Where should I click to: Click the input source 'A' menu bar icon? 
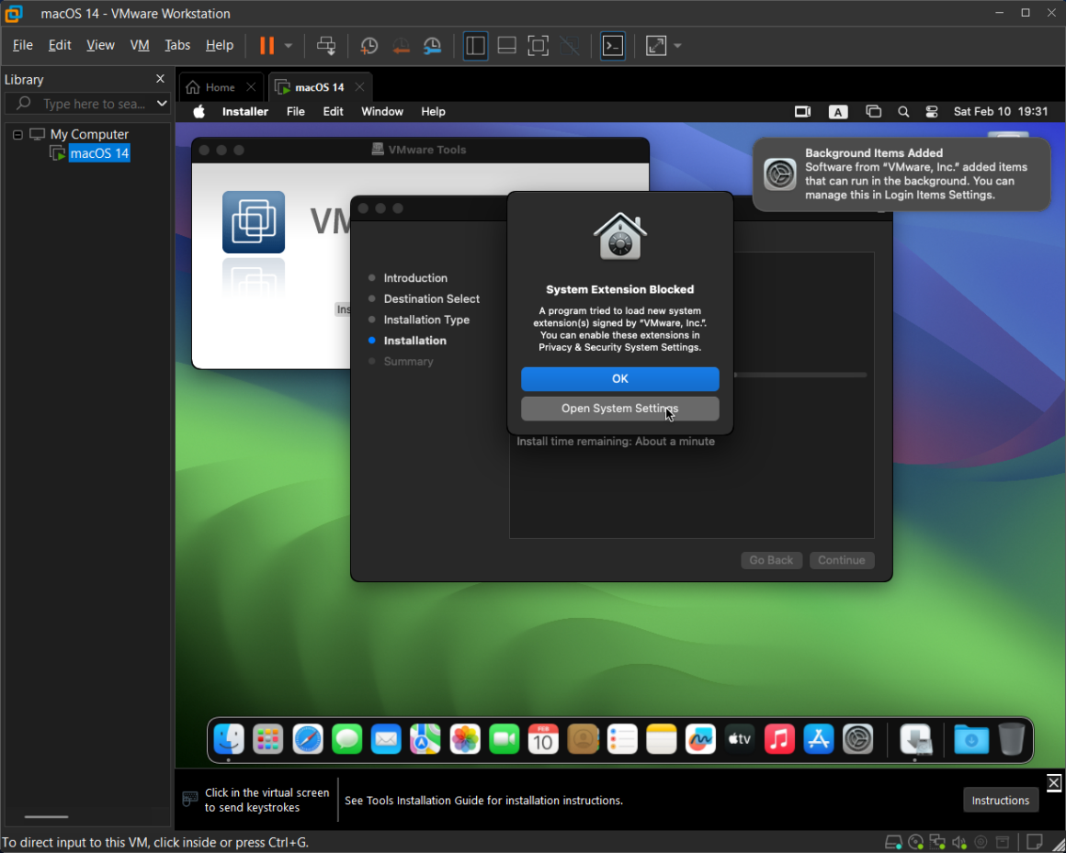point(837,112)
